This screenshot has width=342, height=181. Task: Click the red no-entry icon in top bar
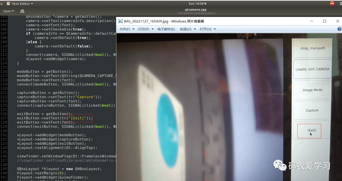[x=332, y=3]
